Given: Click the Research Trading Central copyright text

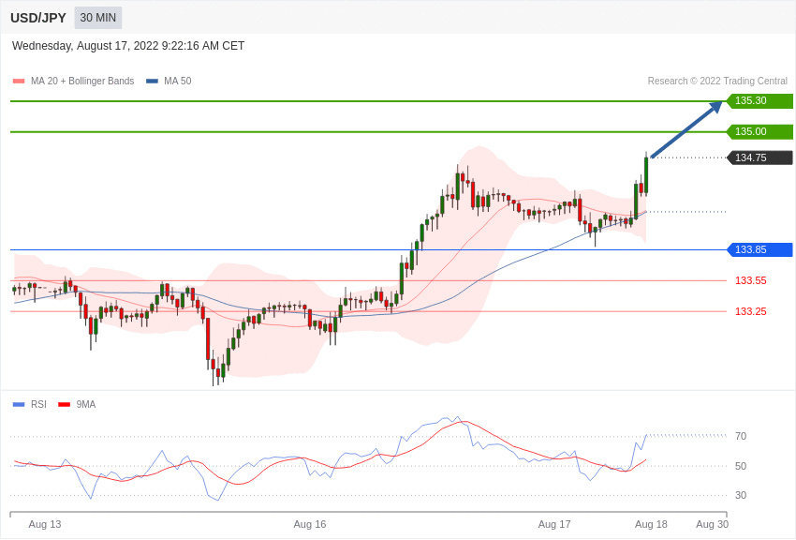Looking at the screenshot, I should click(717, 82).
